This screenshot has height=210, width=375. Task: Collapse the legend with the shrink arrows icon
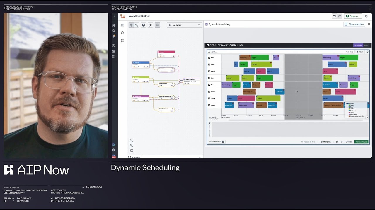tap(367, 118)
